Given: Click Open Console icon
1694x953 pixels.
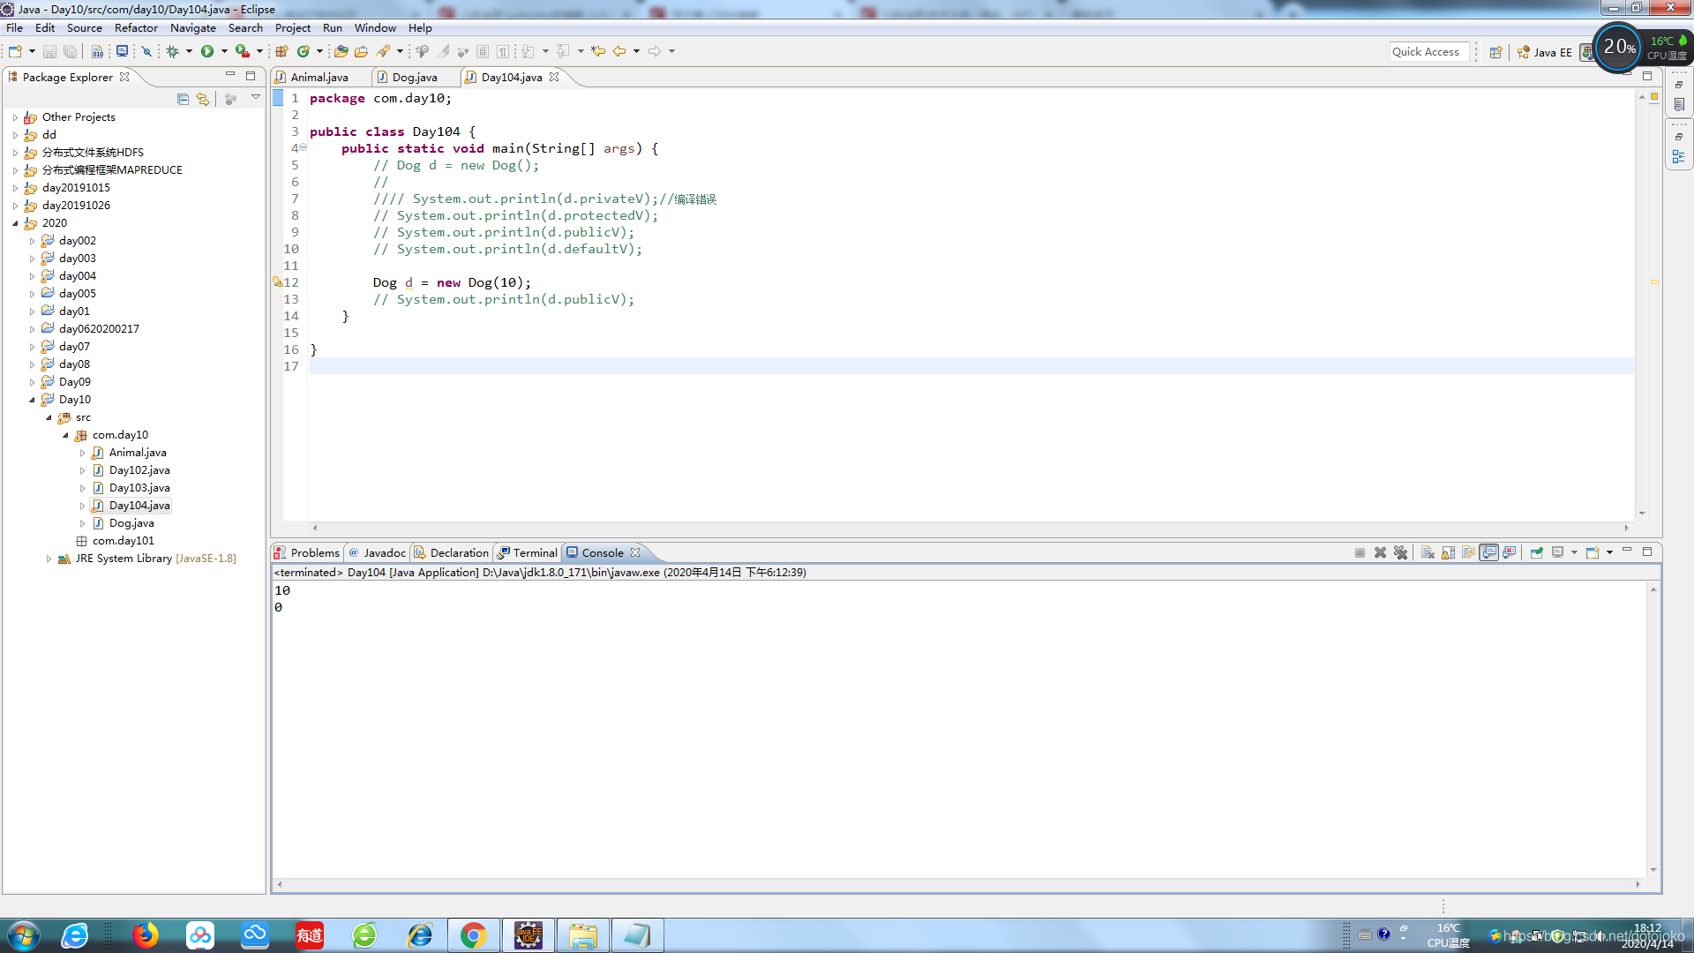Looking at the screenshot, I should tap(1593, 552).
